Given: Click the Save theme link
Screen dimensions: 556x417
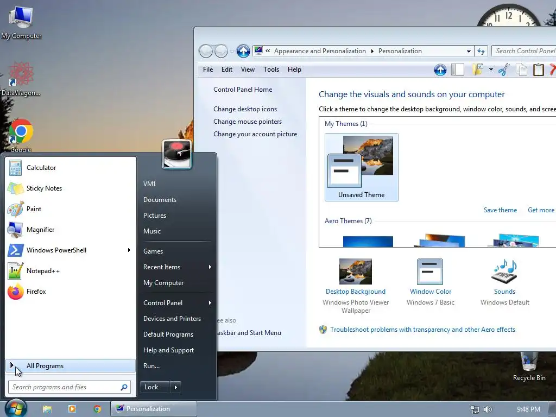Looking at the screenshot, I should coord(500,210).
